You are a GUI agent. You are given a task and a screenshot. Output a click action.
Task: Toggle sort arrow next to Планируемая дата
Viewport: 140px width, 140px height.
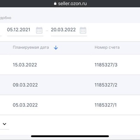click(56, 48)
